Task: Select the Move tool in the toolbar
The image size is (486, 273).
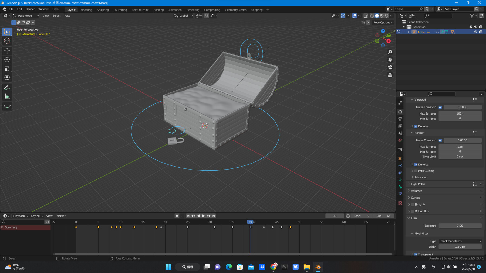Action: (7, 50)
